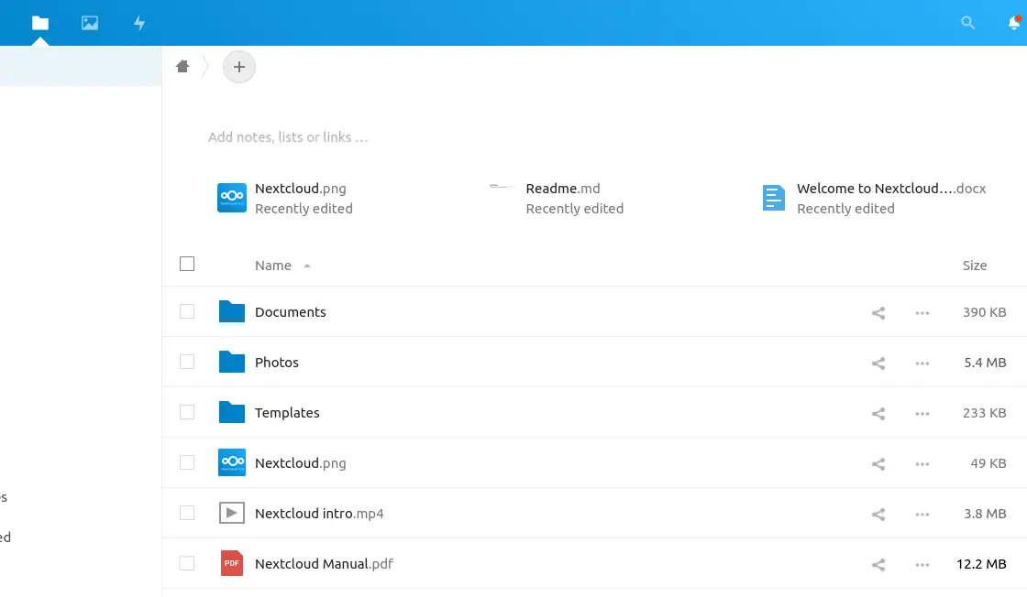The image size is (1027, 597).
Task: Share the Nextcloud Manual.pdf file
Action: point(878,564)
